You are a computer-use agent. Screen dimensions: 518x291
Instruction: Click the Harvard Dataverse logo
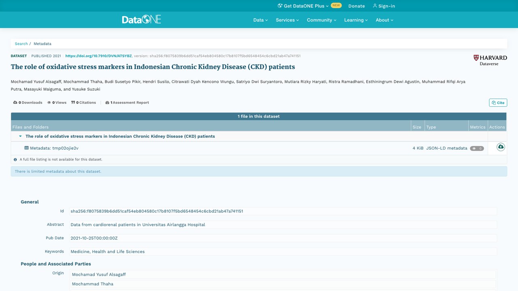(490, 60)
